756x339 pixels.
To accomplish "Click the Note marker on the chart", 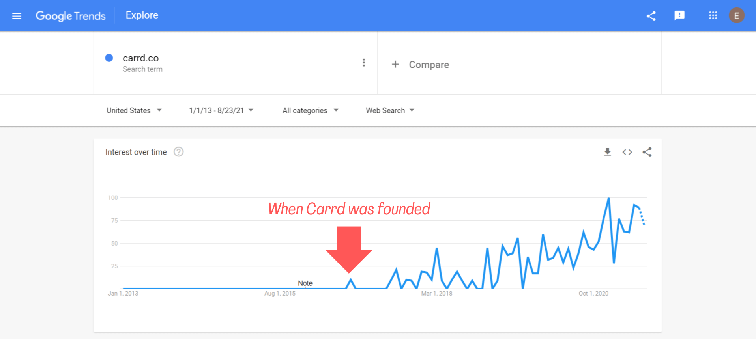I will click(305, 283).
